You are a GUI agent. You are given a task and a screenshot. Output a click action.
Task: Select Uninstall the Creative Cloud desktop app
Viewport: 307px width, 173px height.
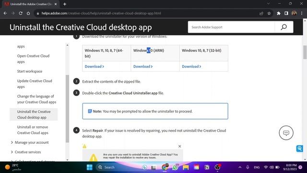(x=34, y=114)
